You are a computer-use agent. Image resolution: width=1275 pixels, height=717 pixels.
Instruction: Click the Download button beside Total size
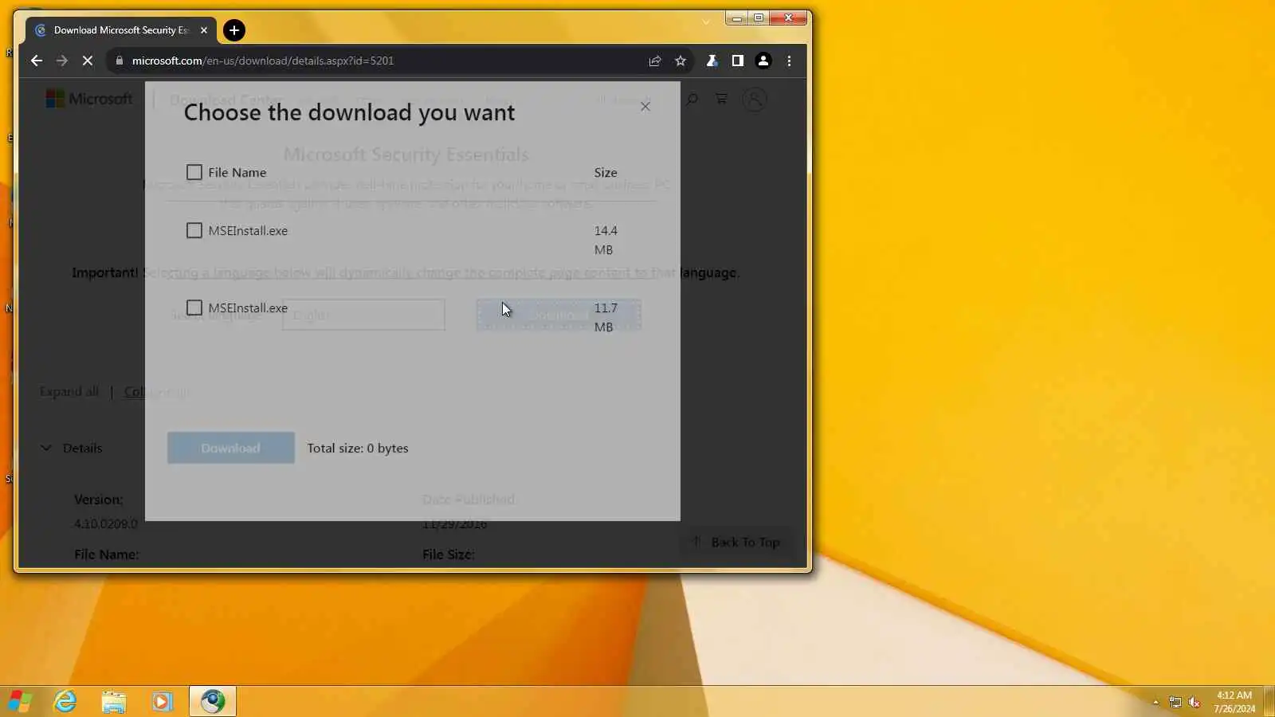(x=231, y=448)
